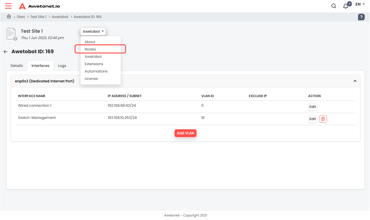Viewport: 370px width, 220px height.
Task: Open the search magnifier icon
Action: [334, 6]
